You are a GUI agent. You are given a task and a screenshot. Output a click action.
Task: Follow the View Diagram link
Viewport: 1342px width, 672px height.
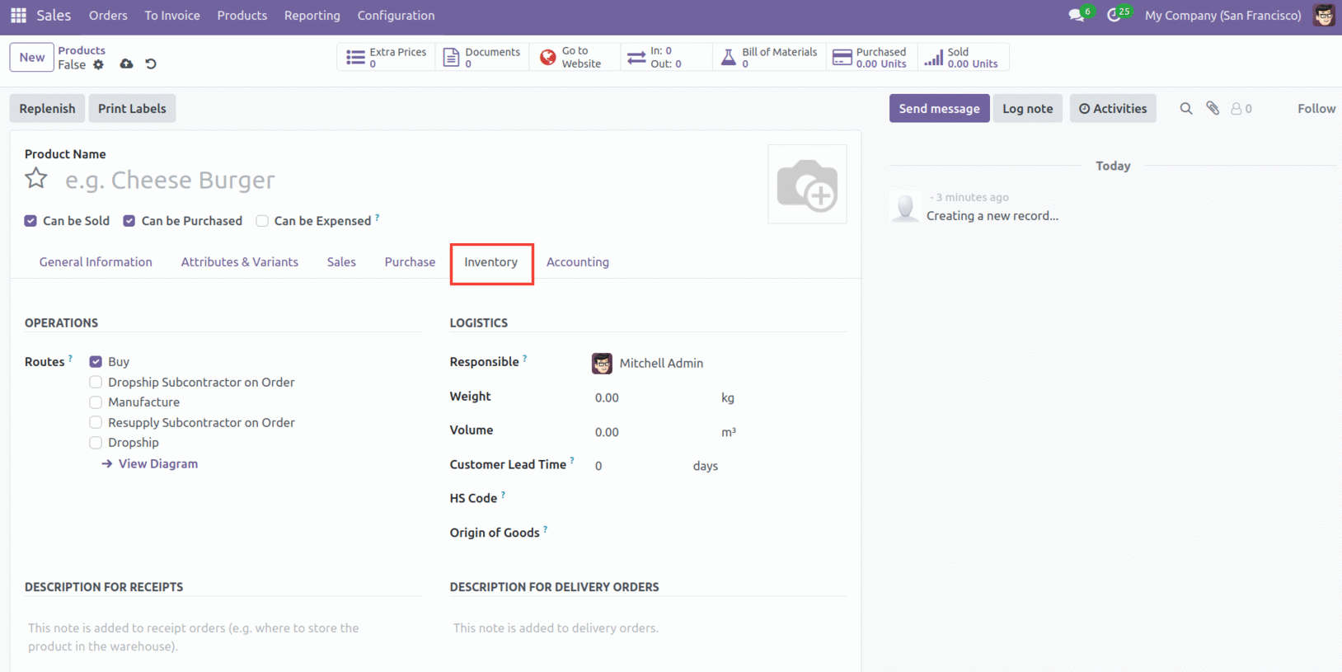pos(157,464)
